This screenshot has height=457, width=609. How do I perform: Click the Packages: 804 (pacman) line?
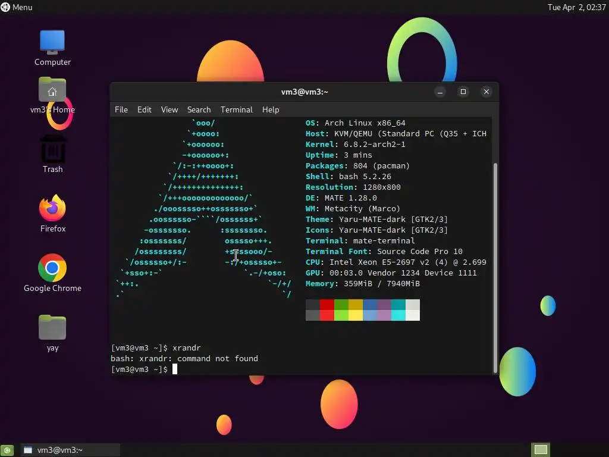(x=357, y=165)
